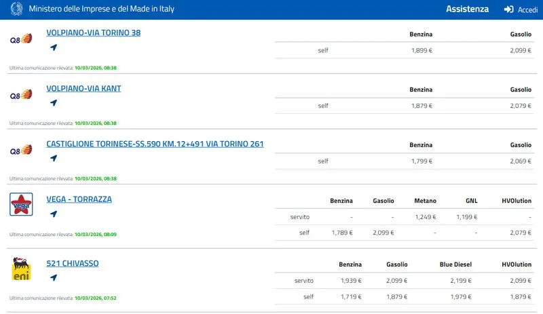Image resolution: width=543 pixels, height=314 pixels.
Task: Click the Q8 logo next to Volpiano-Via Kant
Action: click(21, 95)
